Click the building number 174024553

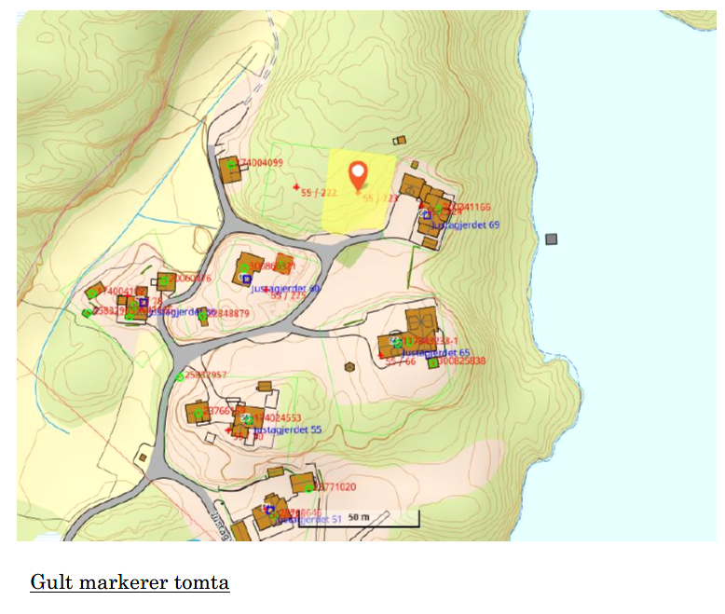(x=278, y=418)
